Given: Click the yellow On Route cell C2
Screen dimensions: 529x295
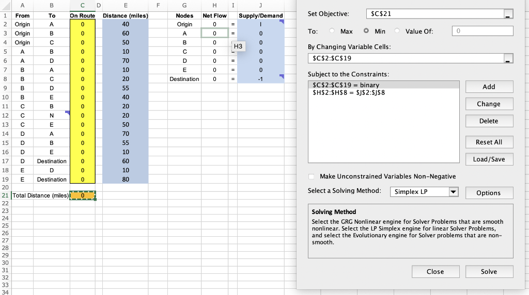Looking at the screenshot, I should [83, 24].
